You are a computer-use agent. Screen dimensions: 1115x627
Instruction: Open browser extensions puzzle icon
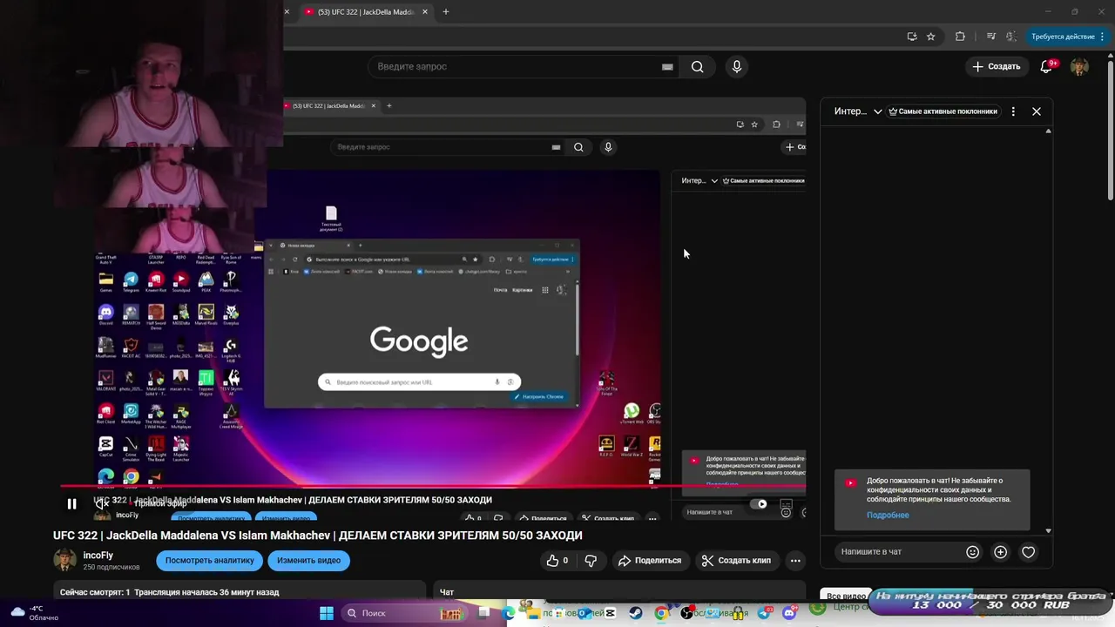pyautogui.click(x=960, y=37)
